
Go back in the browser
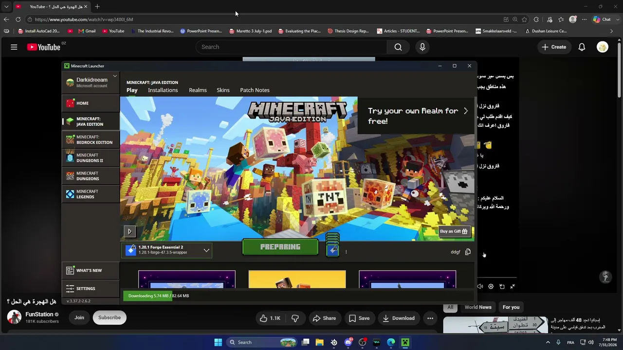[x=6, y=19]
